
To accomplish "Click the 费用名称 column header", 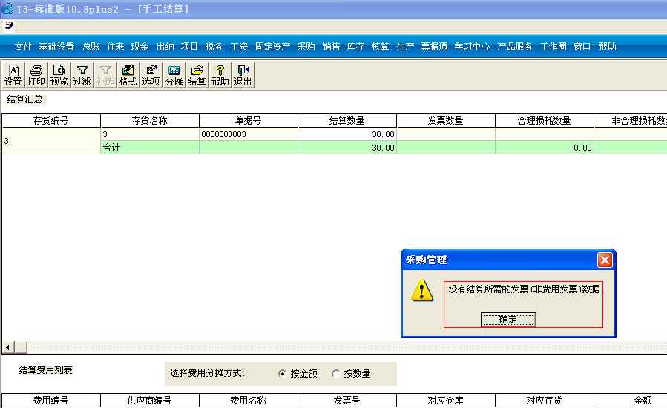I will tap(249, 401).
